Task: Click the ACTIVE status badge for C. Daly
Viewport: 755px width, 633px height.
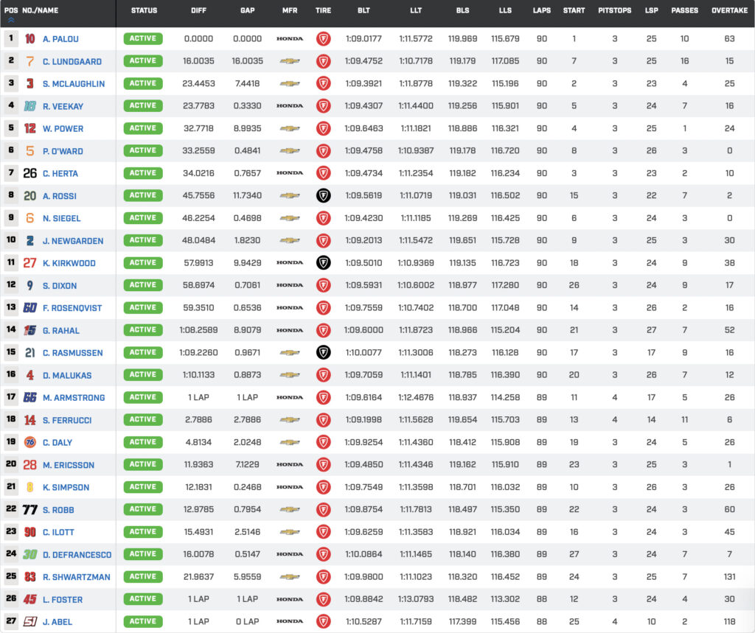Action: pyautogui.click(x=143, y=442)
